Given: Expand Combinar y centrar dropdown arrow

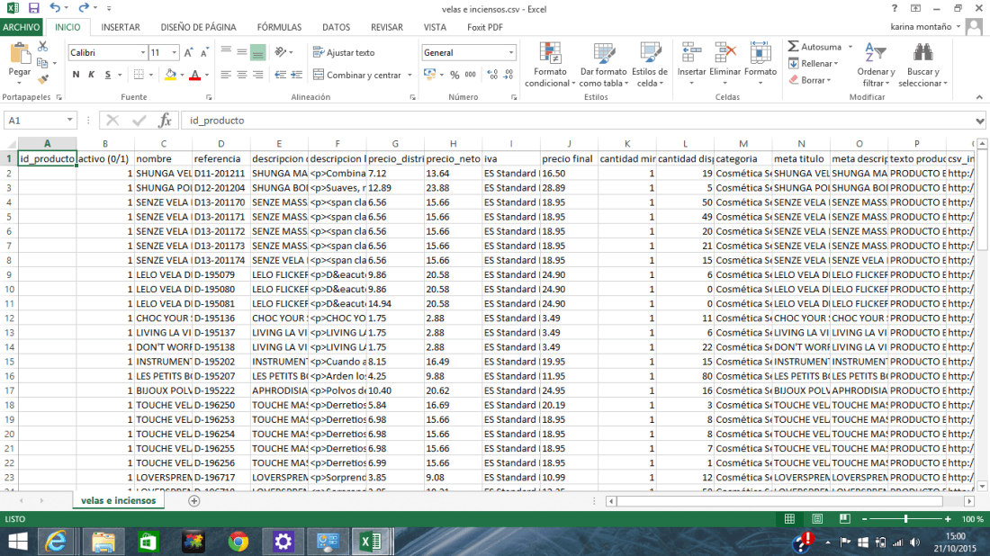Looking at the screenshot, I should click(409, 75).
